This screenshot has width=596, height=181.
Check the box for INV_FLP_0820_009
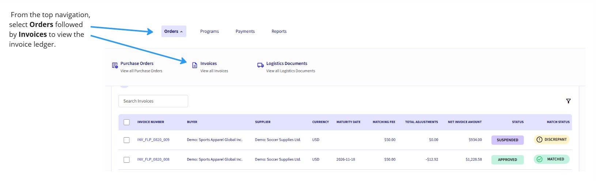[126, 140]
